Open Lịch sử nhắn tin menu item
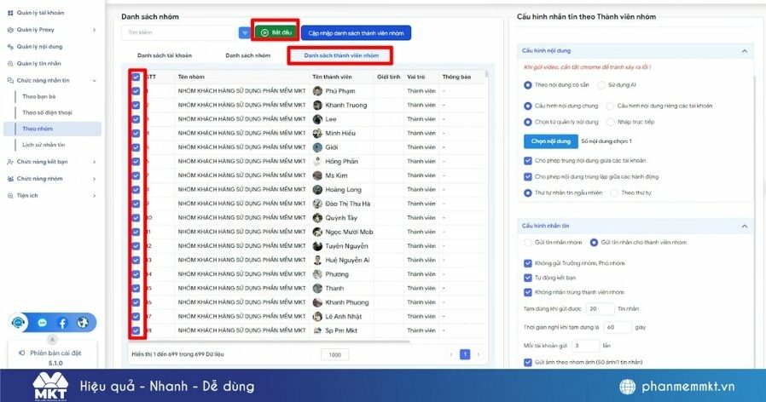The image size is (766, 402). 44,145
